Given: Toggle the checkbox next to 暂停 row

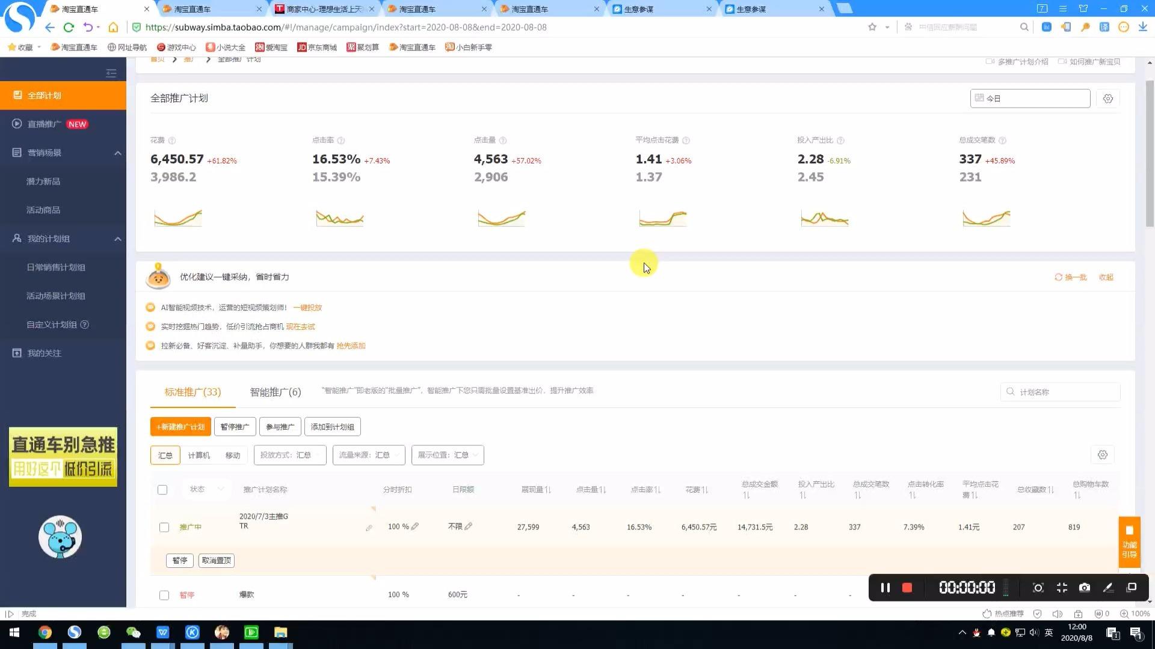Looking at the screenshot, I should pos(164,594).
